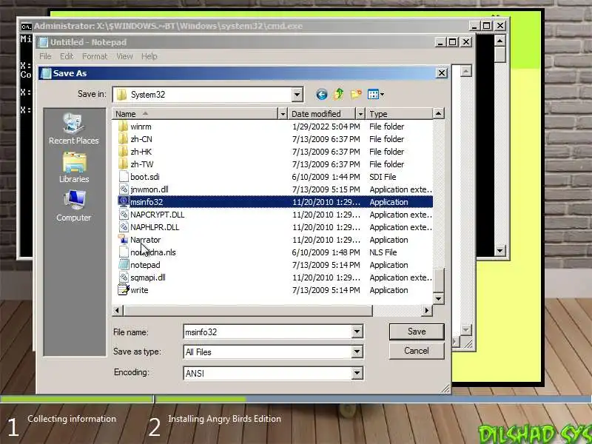Click cmd window scroll down arrow
This screenshot has height=444, width=592.
(500, 250)
